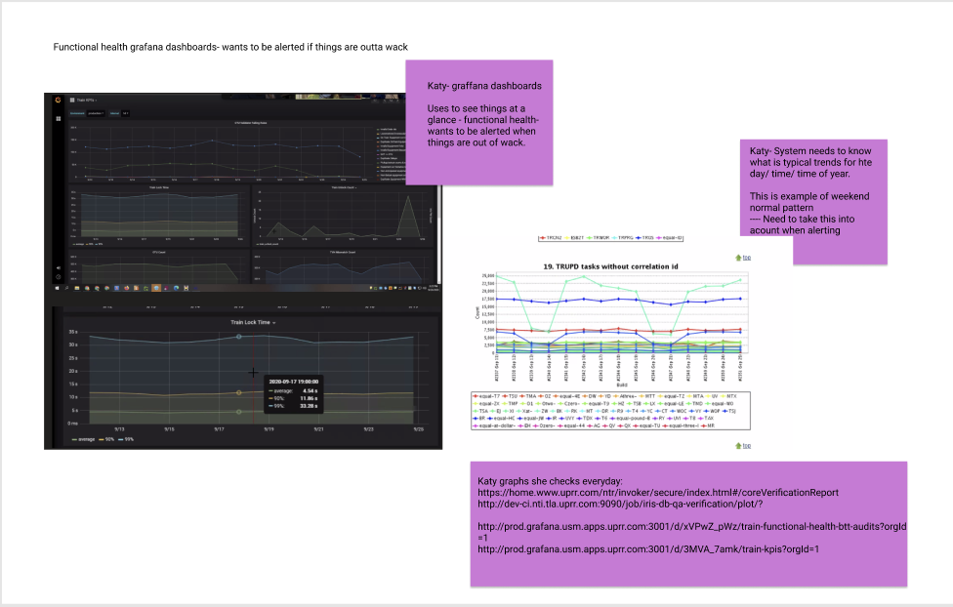Click the green arrow beside lower 'top' link

[x=738, y=446]
